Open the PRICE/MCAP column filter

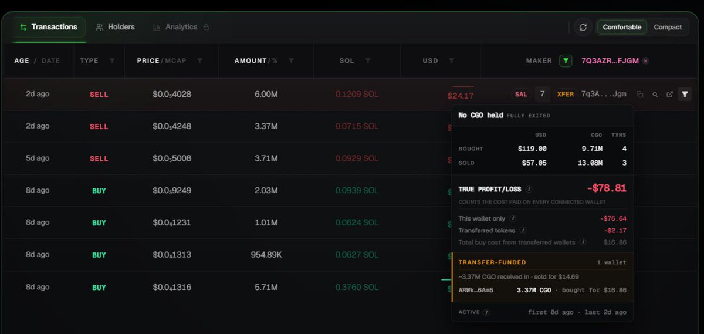tap(199, 60)
